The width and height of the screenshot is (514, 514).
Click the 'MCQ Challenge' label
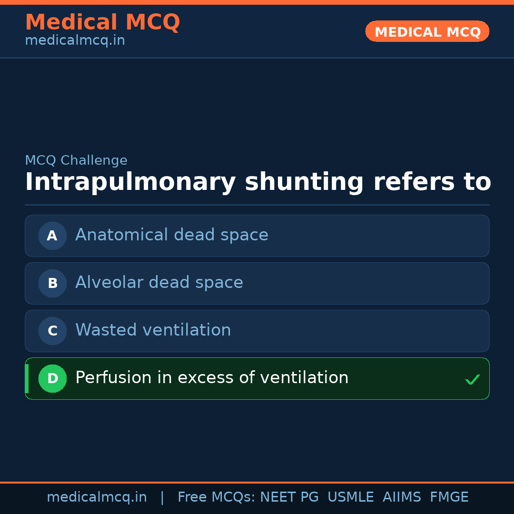coord(76,161)
